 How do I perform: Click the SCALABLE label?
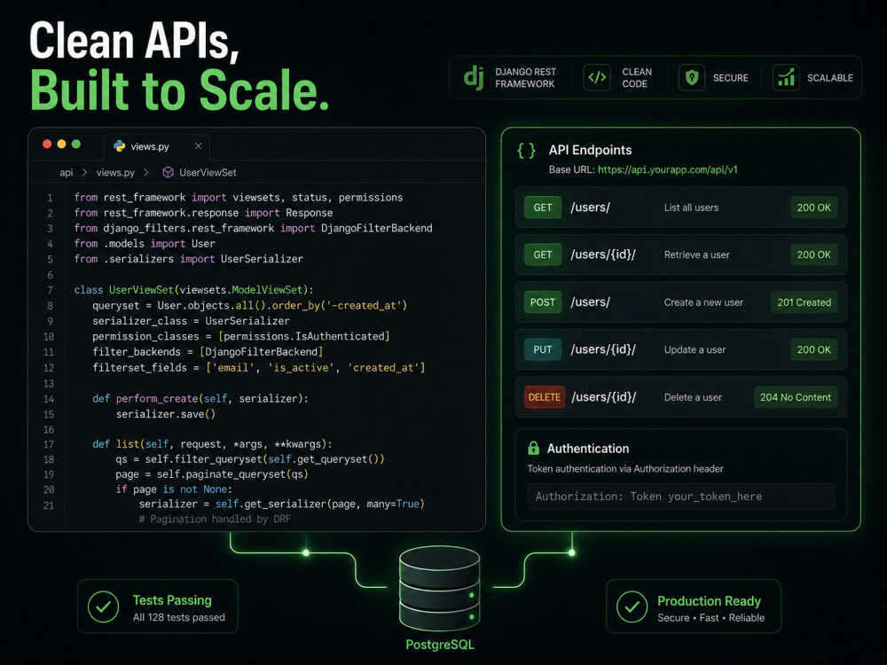pyautogui.click(x=830, y=78)
